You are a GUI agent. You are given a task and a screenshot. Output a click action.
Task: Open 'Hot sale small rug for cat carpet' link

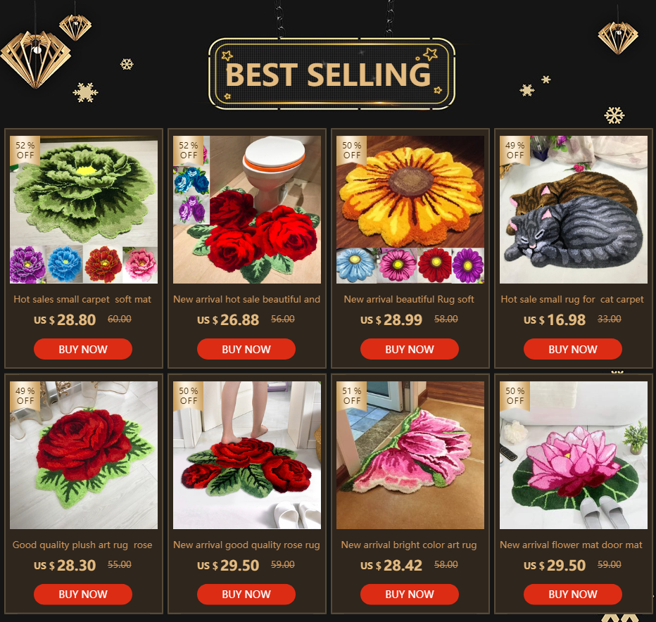pos(572,299)
